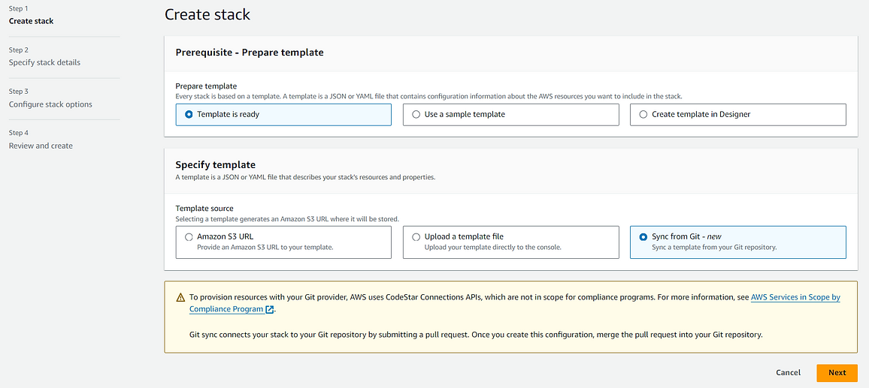The image size is (869, 388).
Task: Click the external link icon after Compliance Program
Action: [x=270, y=309]
